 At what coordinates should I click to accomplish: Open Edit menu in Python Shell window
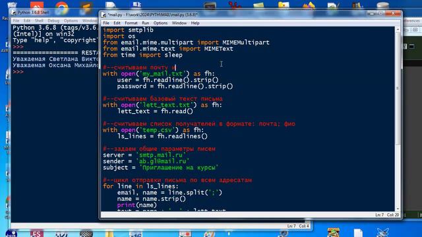tap(27, 20)
